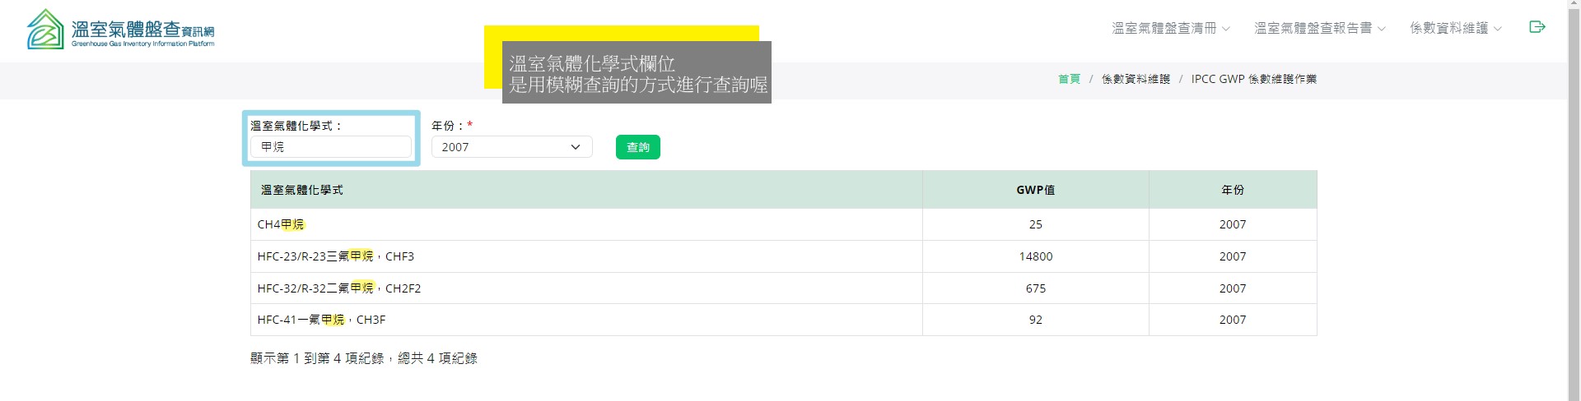
Task: Open the 係數資料維護 dropdown menu
Action: tap(1455, 28)
